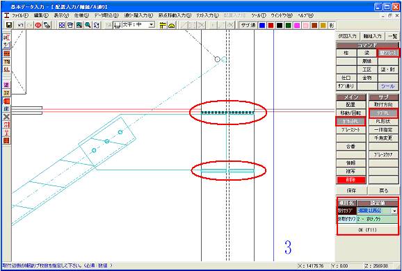Open the ヘルプ(H) menu
Screen dimensions: 402x271
pyautogui.click(x=305, y=15)
